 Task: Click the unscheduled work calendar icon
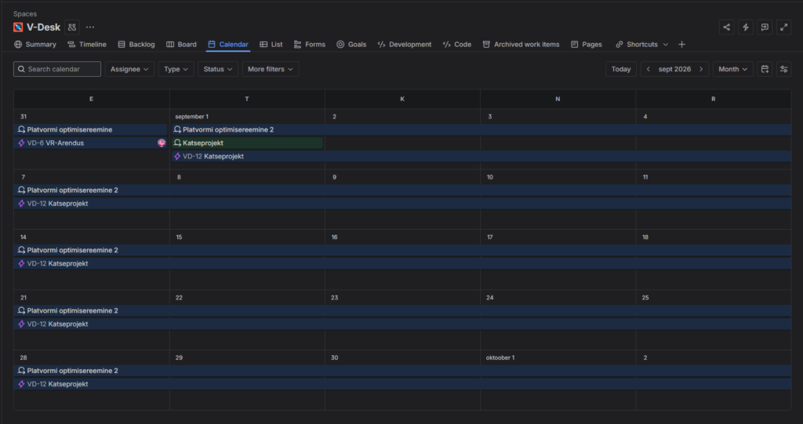765,69
